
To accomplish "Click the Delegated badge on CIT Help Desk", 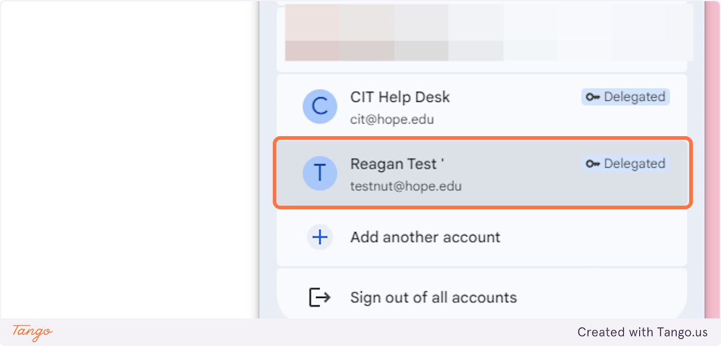I will click(625, 97).
